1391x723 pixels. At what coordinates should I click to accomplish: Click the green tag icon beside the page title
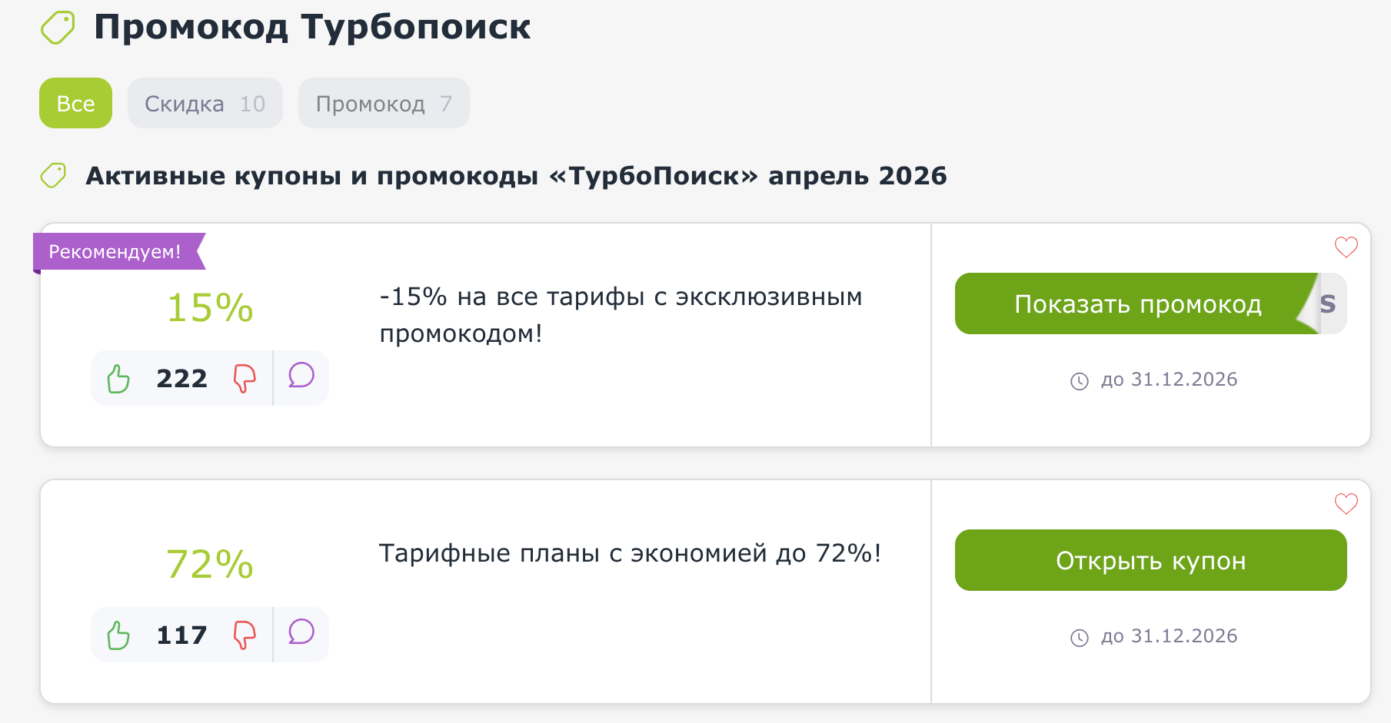tap(58, 25)
